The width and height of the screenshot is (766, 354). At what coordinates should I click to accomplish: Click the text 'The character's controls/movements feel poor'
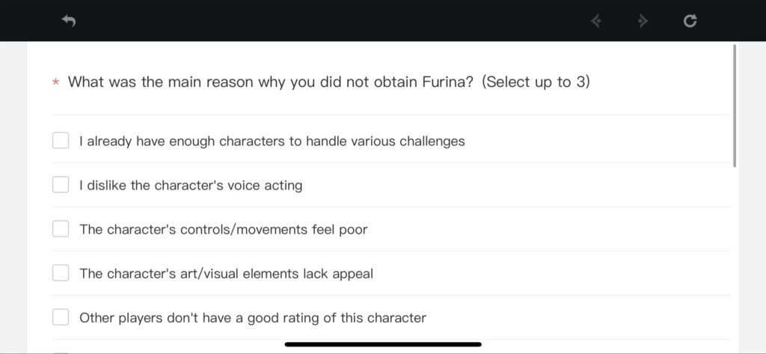[x=223, y=229]
